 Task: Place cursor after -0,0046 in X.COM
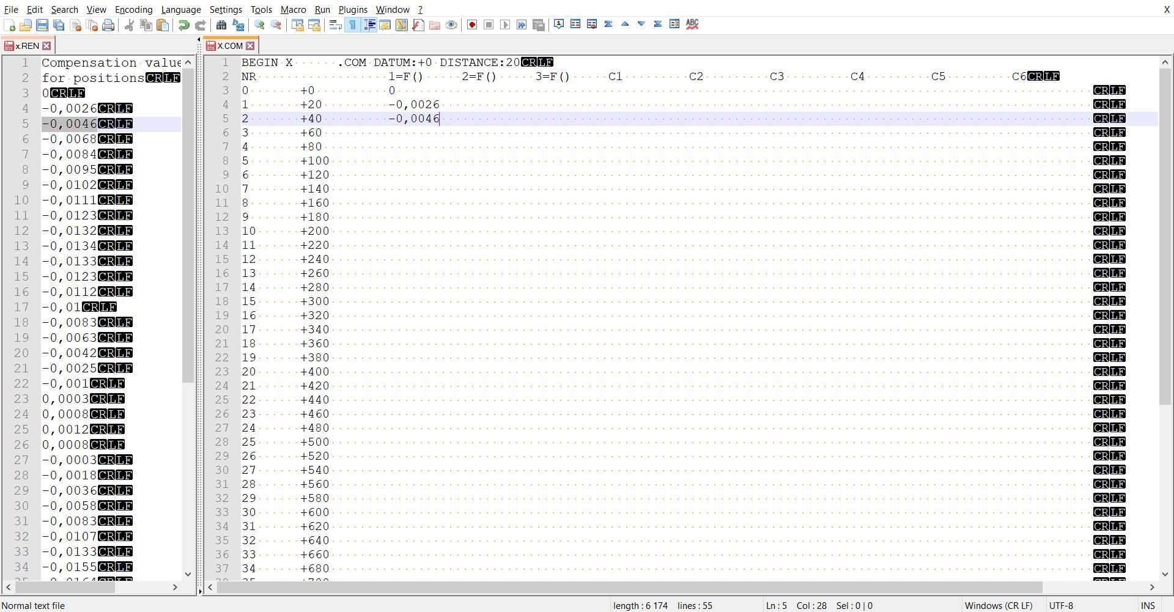pos(440,119)
